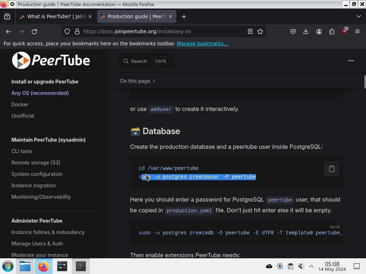Open updates tray icon
Viewport: 366px width, 274px height.
coord(280,266)
